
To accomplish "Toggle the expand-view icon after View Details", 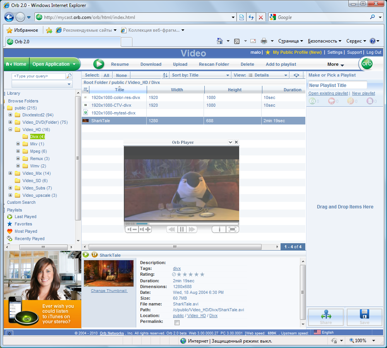I will pos(296,75).
